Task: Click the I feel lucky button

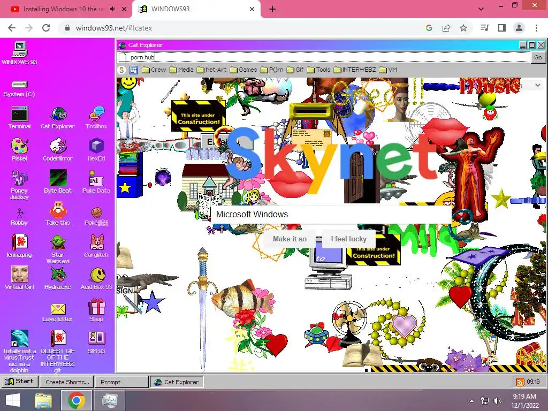Action: coord(348,239)
